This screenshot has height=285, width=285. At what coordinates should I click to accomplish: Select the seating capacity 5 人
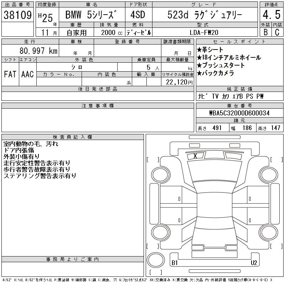pos(153,67)
